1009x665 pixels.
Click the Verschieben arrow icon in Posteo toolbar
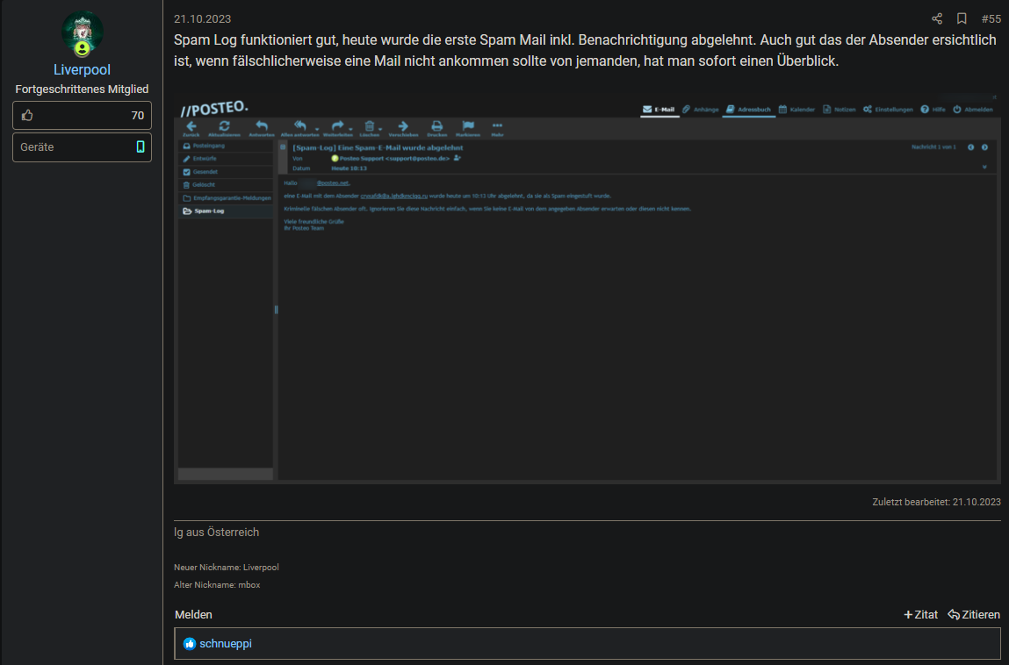click(x=403, y=126)
